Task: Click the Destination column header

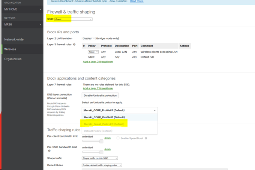Action: tap(122, 46)
